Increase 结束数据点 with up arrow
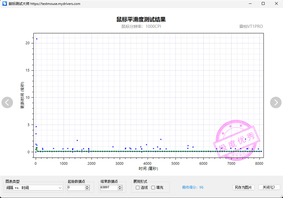Viewport: 283px width, 198px height. 120,186
